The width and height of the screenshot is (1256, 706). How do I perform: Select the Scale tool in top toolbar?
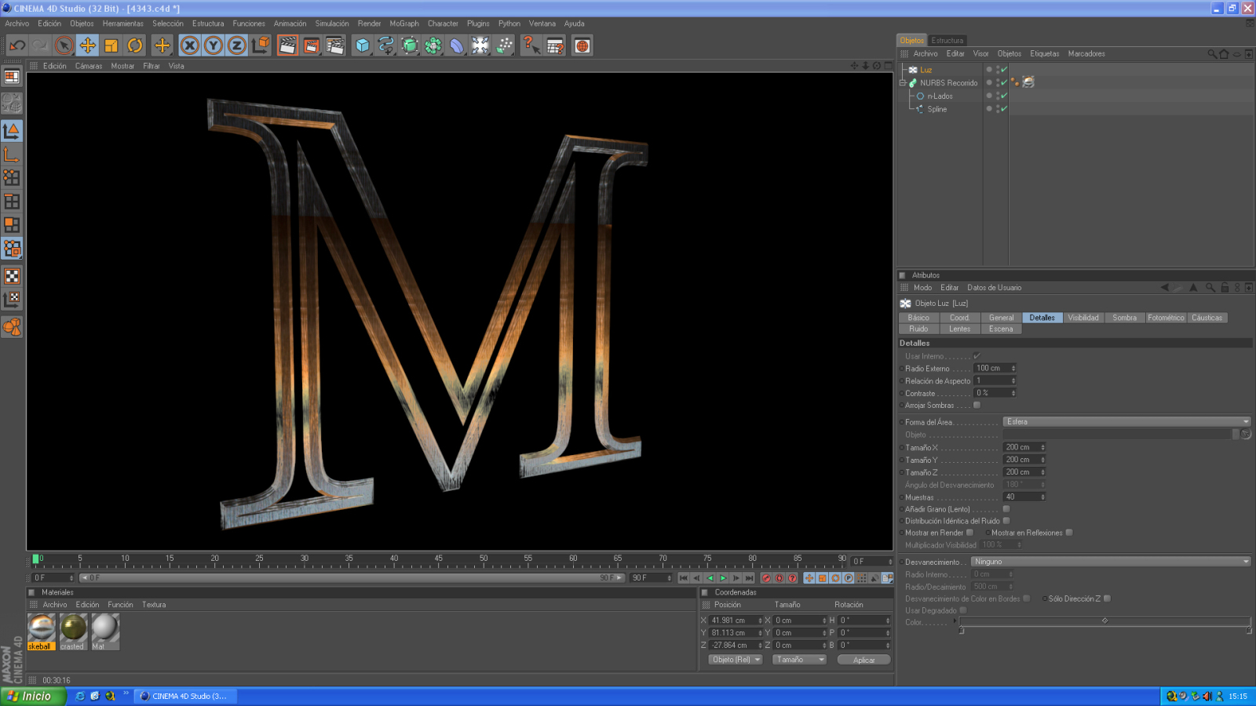tap(111, 45)
